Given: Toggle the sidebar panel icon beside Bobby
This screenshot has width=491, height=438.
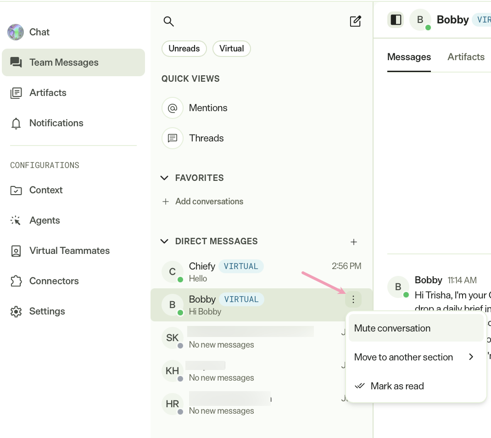Looking at the screenshot, I should pyautogui.click(x=396, y=20).
